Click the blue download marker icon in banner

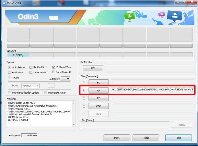click(175, 16)
